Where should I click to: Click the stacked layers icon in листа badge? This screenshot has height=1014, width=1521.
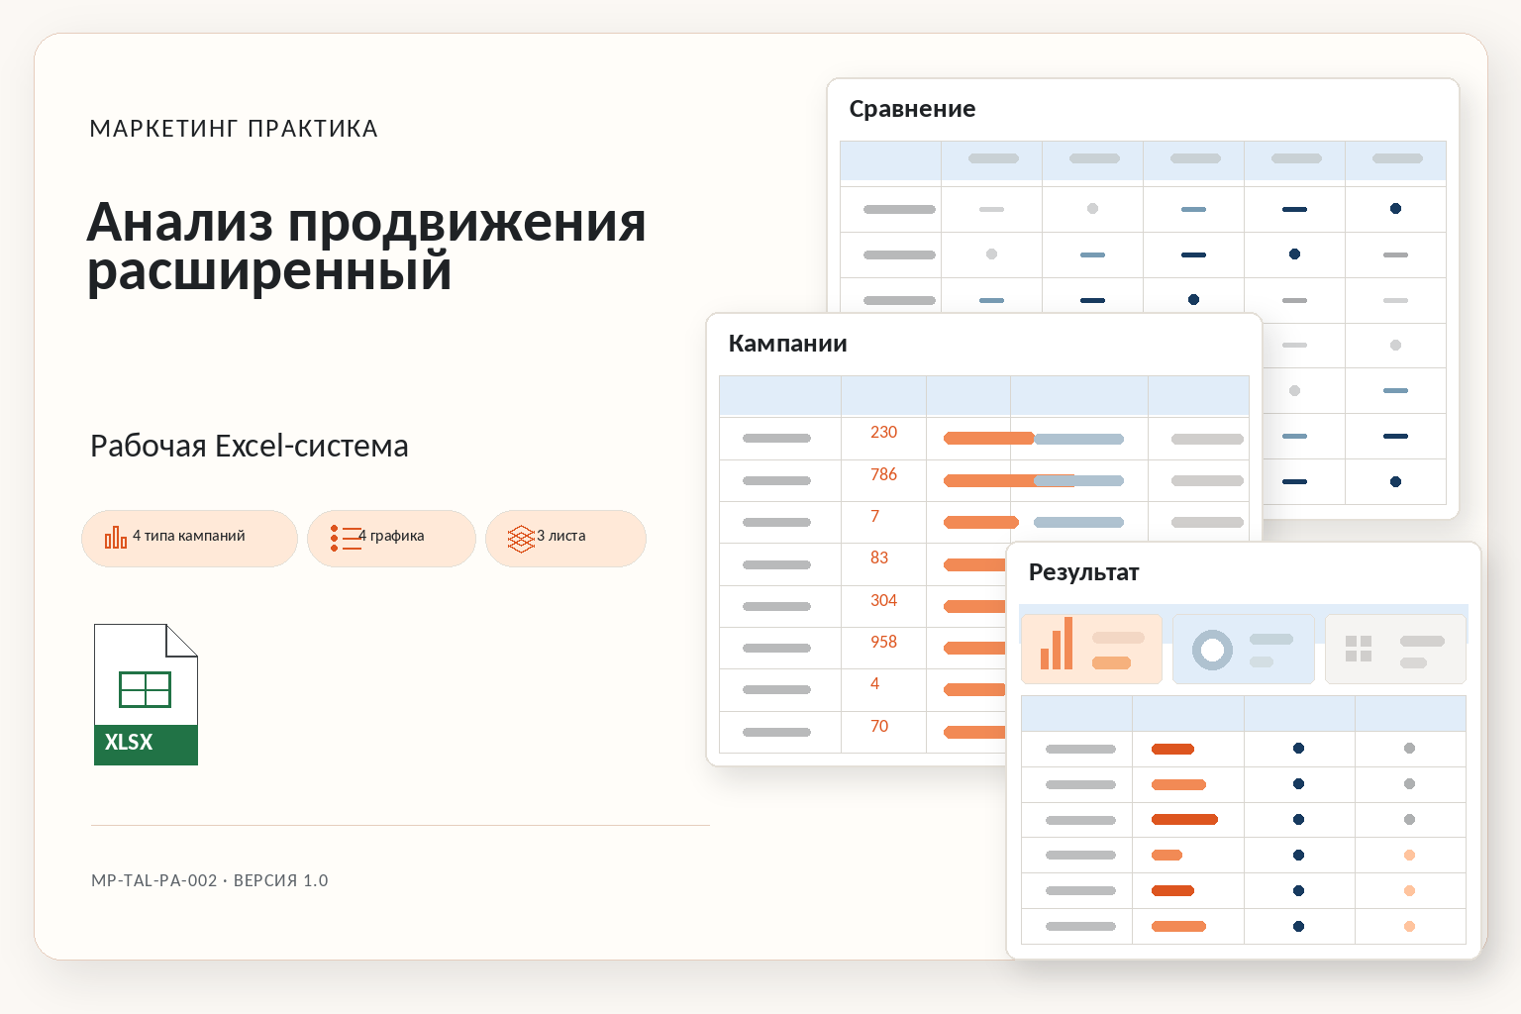(x=521, y=539)
